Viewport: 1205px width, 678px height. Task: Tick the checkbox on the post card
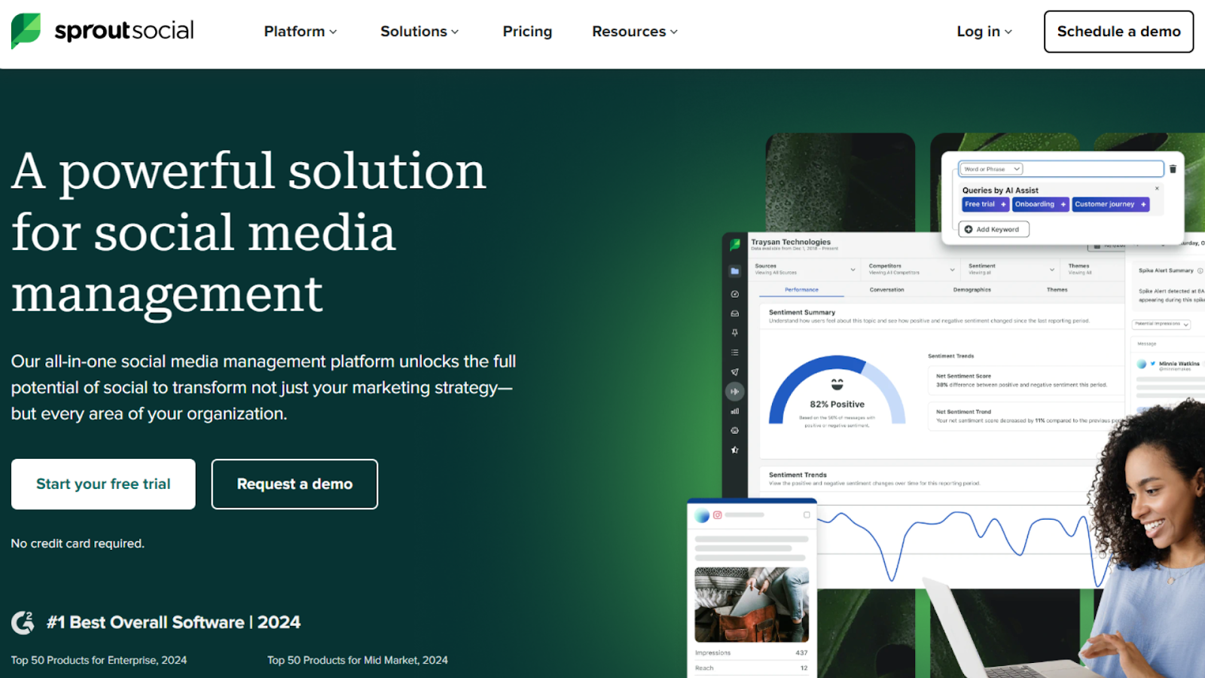click(807, 515)
